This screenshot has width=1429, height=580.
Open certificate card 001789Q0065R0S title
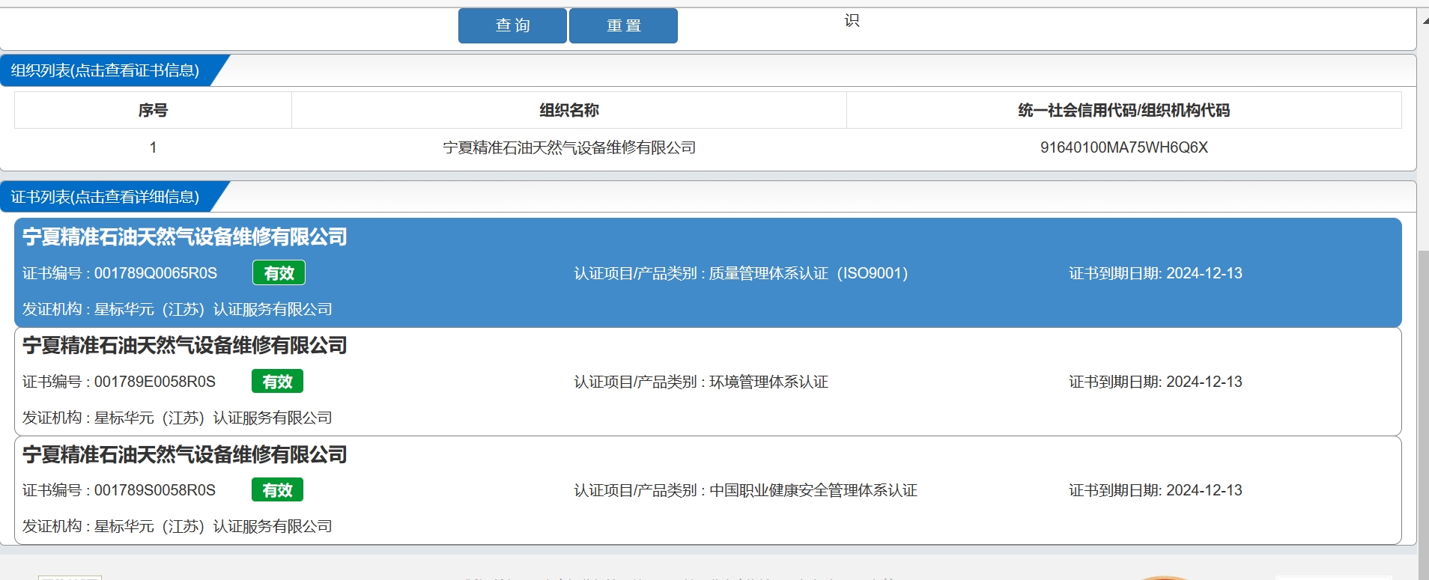click(185, 237)
